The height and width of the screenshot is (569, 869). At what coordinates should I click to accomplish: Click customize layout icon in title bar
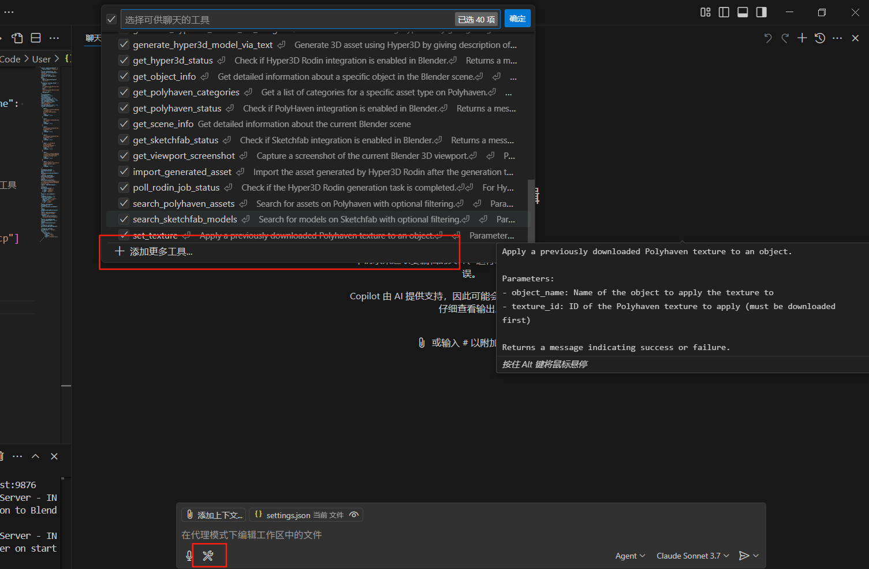pyautogui.click(x=706, y=12)
